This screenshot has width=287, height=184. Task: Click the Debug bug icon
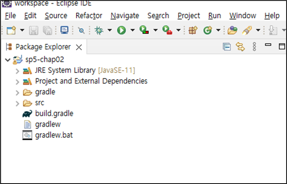pos(99,30)
